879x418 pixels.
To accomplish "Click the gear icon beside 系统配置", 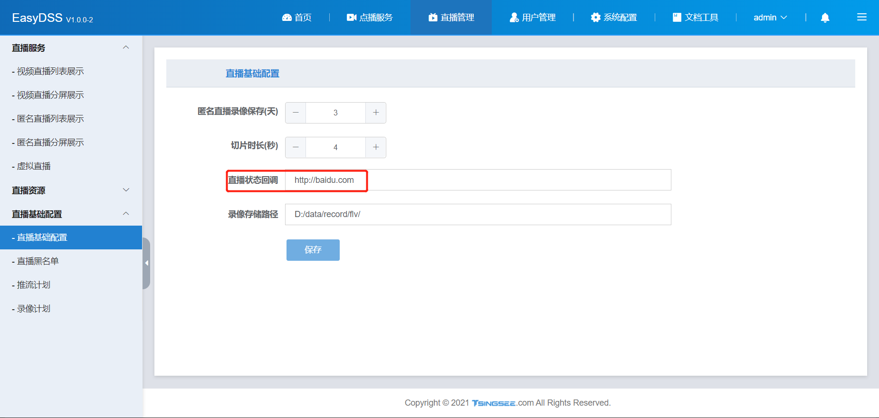I will [x=596, y=18].
